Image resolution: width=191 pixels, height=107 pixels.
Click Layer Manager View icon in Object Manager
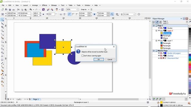coord(161,22)
